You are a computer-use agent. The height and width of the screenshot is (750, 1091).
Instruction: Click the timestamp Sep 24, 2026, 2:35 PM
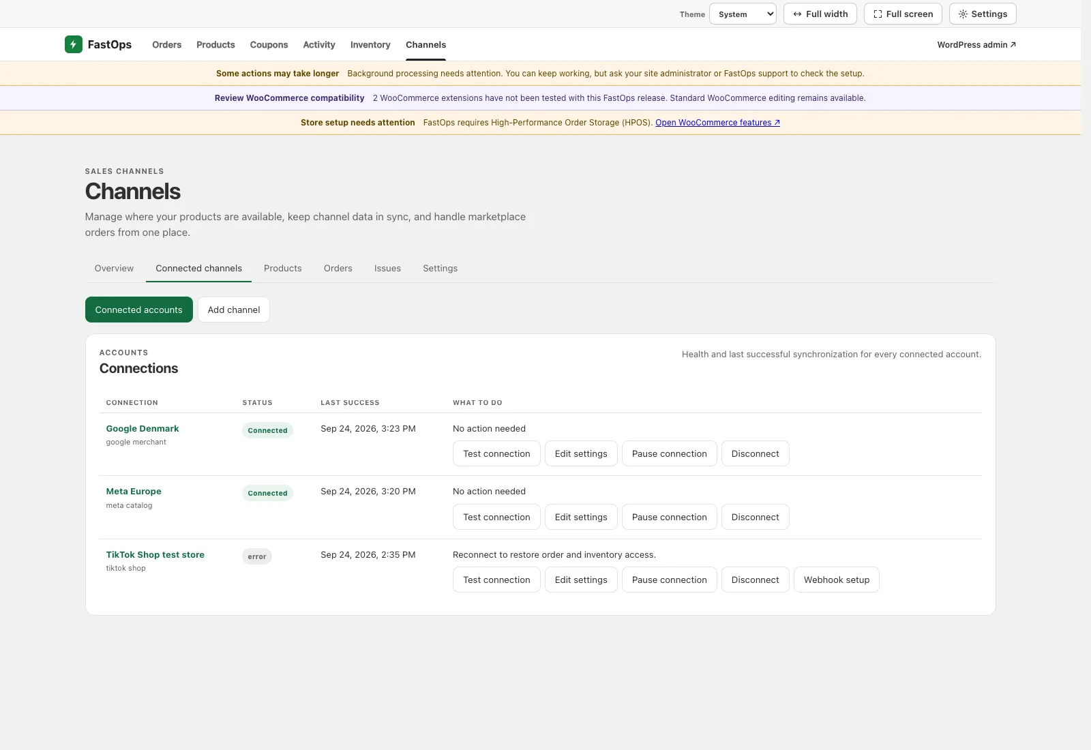[368, 555]
